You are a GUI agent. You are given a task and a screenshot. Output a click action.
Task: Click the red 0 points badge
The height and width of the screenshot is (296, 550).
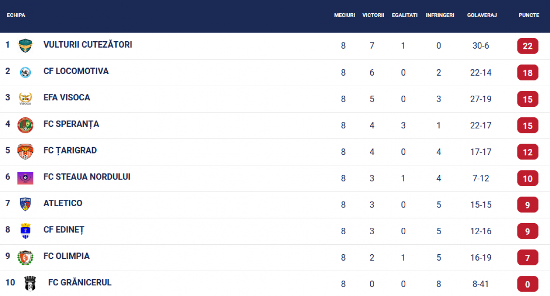[528, 285]
